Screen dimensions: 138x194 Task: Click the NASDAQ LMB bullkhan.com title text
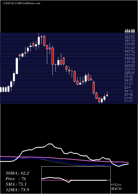click(22, 3)
